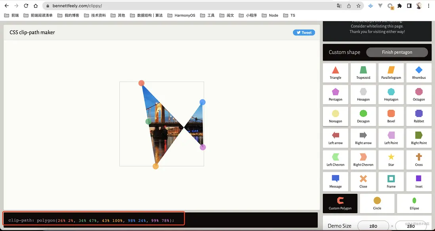Open the 前端 bookmarks folder
This screenshot has height=231, width=435.
coord(11,15)
